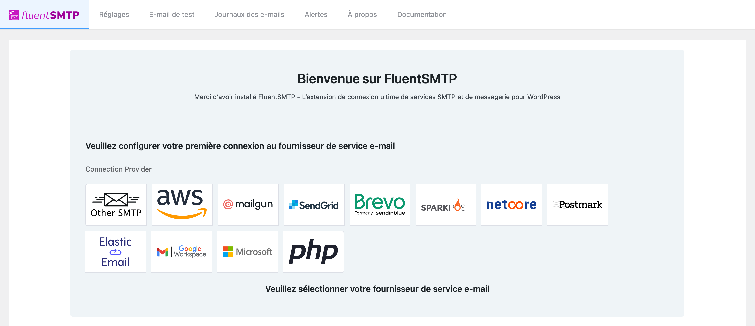Select the PHP mailer option
The height and width of the screenshot is (326, 755).
[x=313, y=251]
